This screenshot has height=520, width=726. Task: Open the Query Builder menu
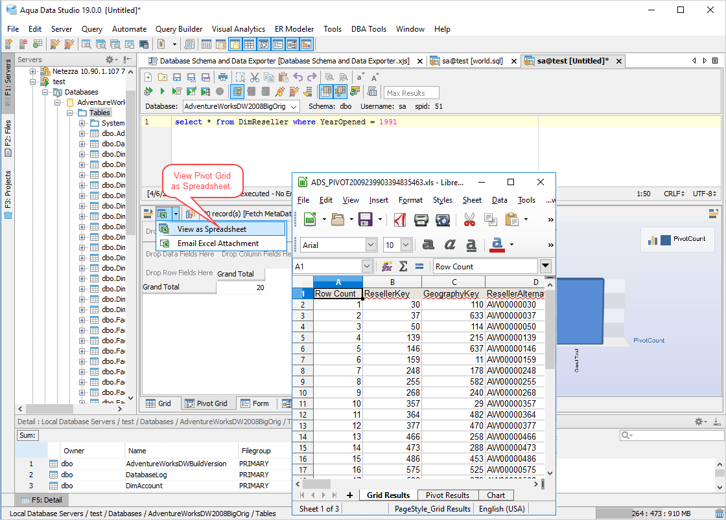coord(179,29)
